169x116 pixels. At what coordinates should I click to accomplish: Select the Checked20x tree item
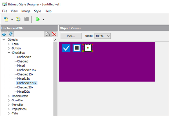[x=25, y=87]
